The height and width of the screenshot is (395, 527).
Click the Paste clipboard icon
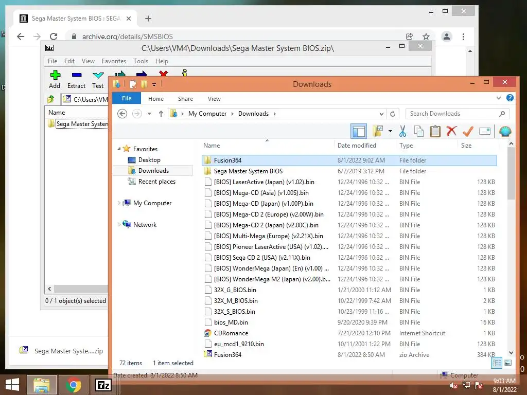coord(435,131)
